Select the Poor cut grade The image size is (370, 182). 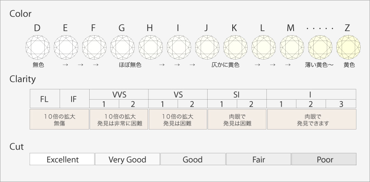click(324, 159)
